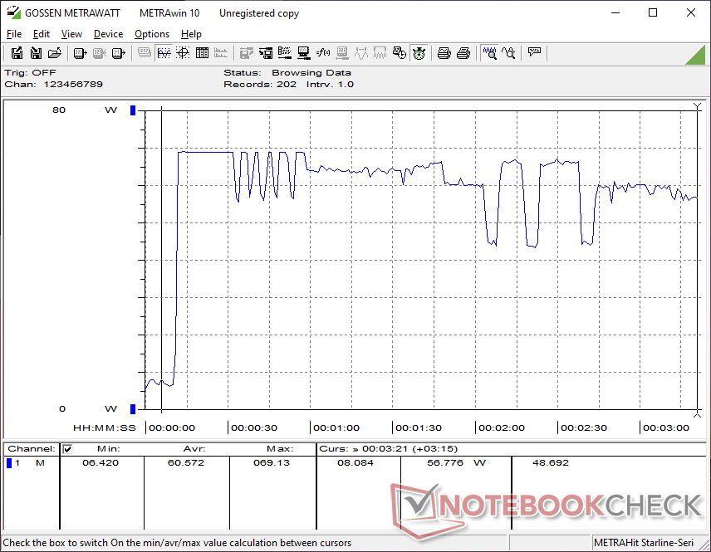Open the data table view icon
This screenshot has height=552, width=711.
pos(202,53)
